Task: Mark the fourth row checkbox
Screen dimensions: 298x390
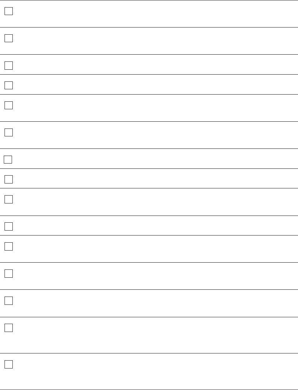Action: coord(9,85)
